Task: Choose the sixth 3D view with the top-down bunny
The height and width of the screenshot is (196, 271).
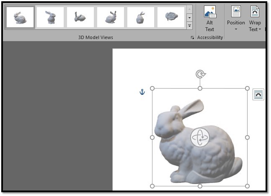Action: (171, 17)
